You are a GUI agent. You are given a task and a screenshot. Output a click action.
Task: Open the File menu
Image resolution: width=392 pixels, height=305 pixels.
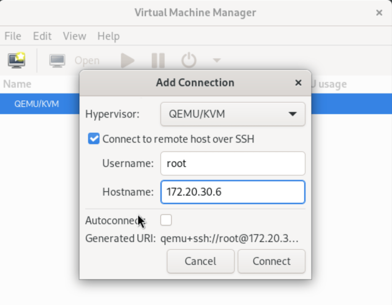(13, 36)
